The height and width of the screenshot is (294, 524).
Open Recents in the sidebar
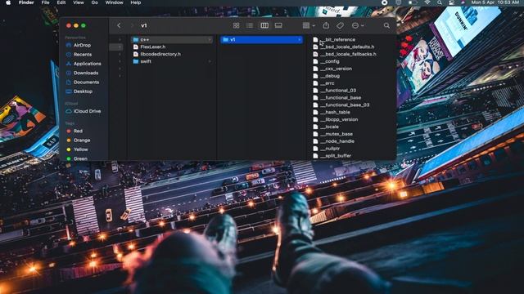(82, 55)
